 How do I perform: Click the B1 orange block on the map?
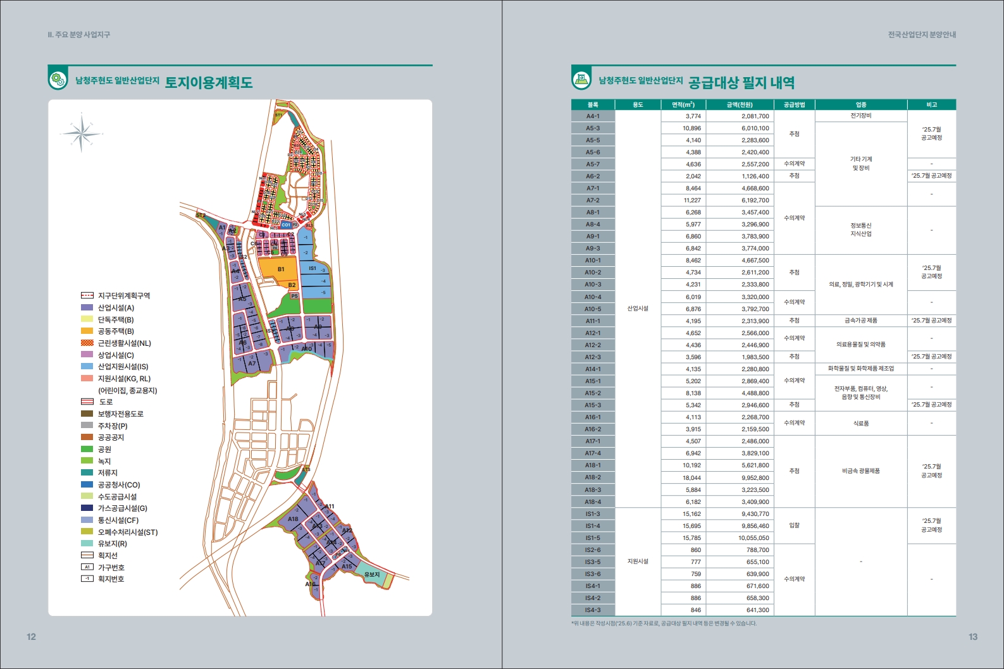280,269
